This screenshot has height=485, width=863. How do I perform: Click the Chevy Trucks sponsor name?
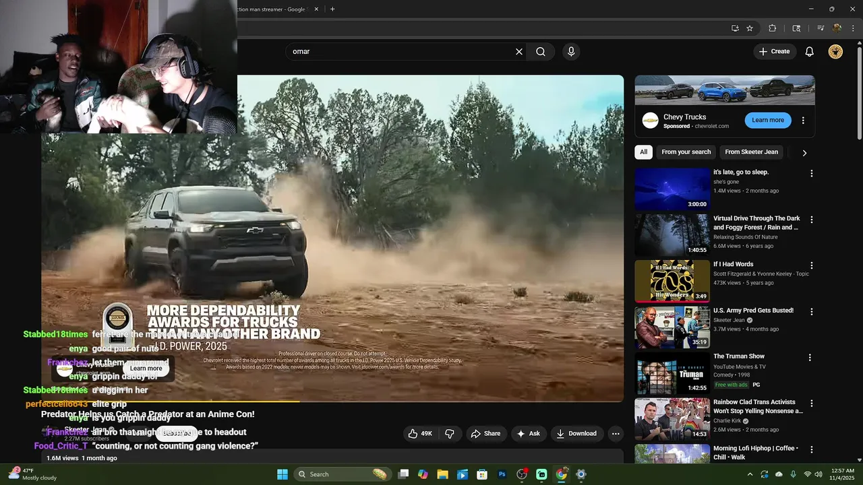tap(684, 117)
